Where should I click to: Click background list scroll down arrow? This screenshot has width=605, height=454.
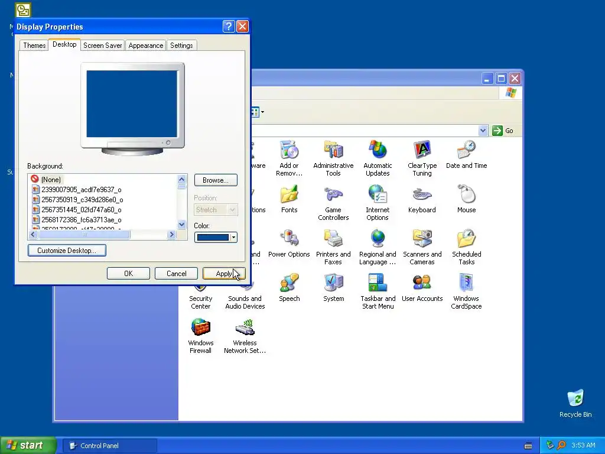[182, 224]
